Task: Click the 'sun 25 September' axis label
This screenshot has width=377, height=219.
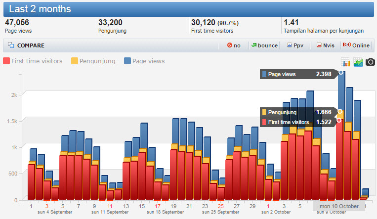Action: point(220,212)
